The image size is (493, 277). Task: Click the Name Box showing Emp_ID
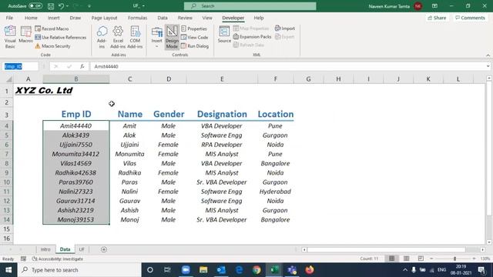click(21, 66)
